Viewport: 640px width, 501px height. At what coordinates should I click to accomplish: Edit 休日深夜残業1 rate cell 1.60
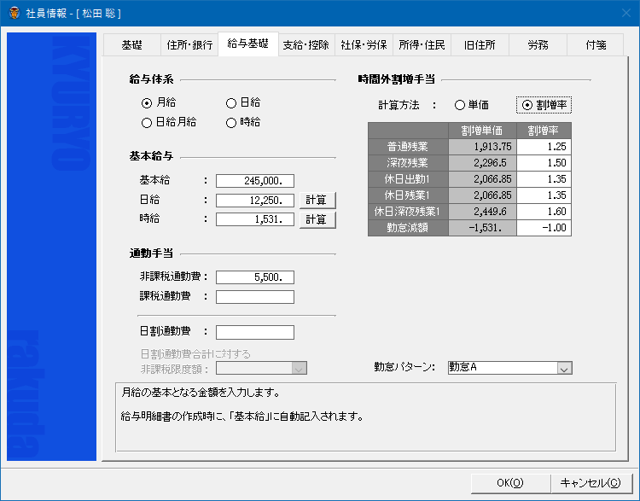(544, 212)
